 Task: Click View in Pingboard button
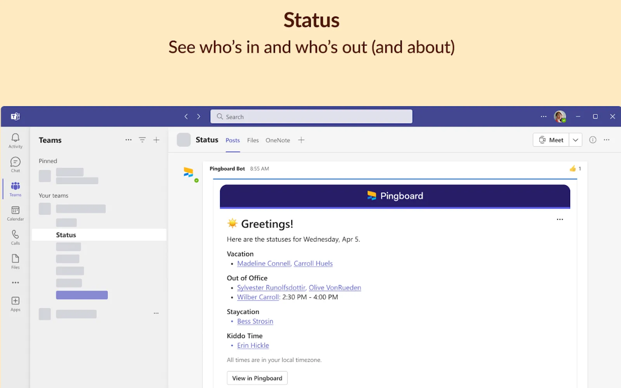coord(257,378)
